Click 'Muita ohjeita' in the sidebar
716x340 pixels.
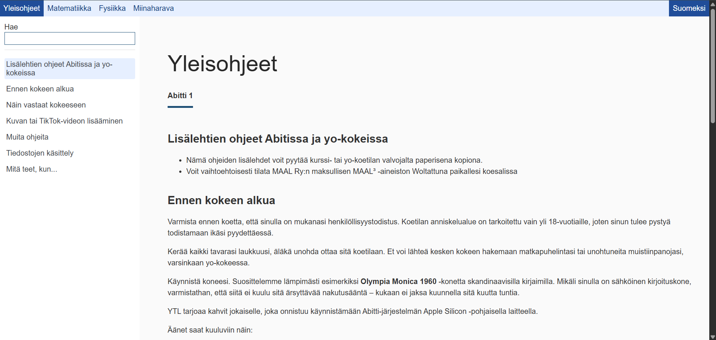pos(27,137)
